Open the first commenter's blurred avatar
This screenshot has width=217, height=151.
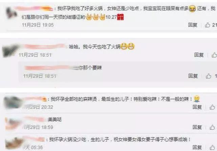12,13
